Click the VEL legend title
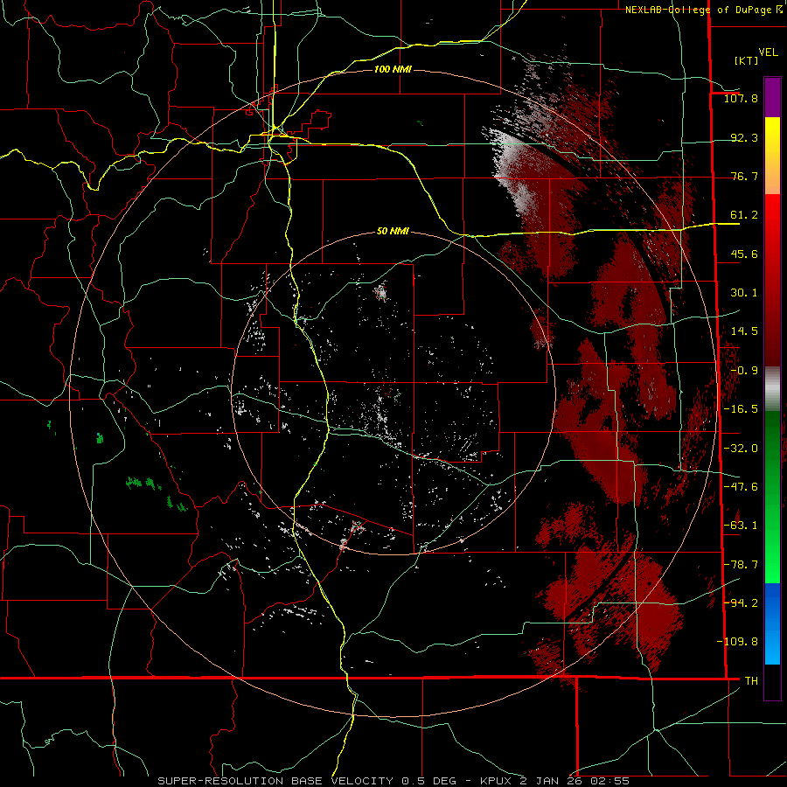787x787 pixels. click(768, 52)
